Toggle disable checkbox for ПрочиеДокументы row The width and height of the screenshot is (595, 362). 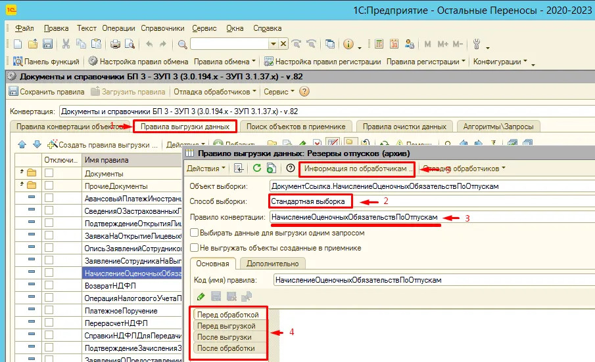(x=49, y=186)
